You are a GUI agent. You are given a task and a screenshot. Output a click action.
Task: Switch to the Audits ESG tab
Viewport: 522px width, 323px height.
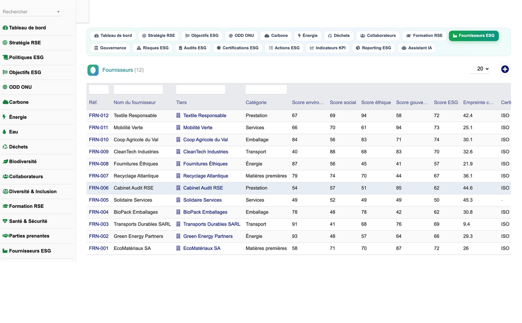coord(192,48)
